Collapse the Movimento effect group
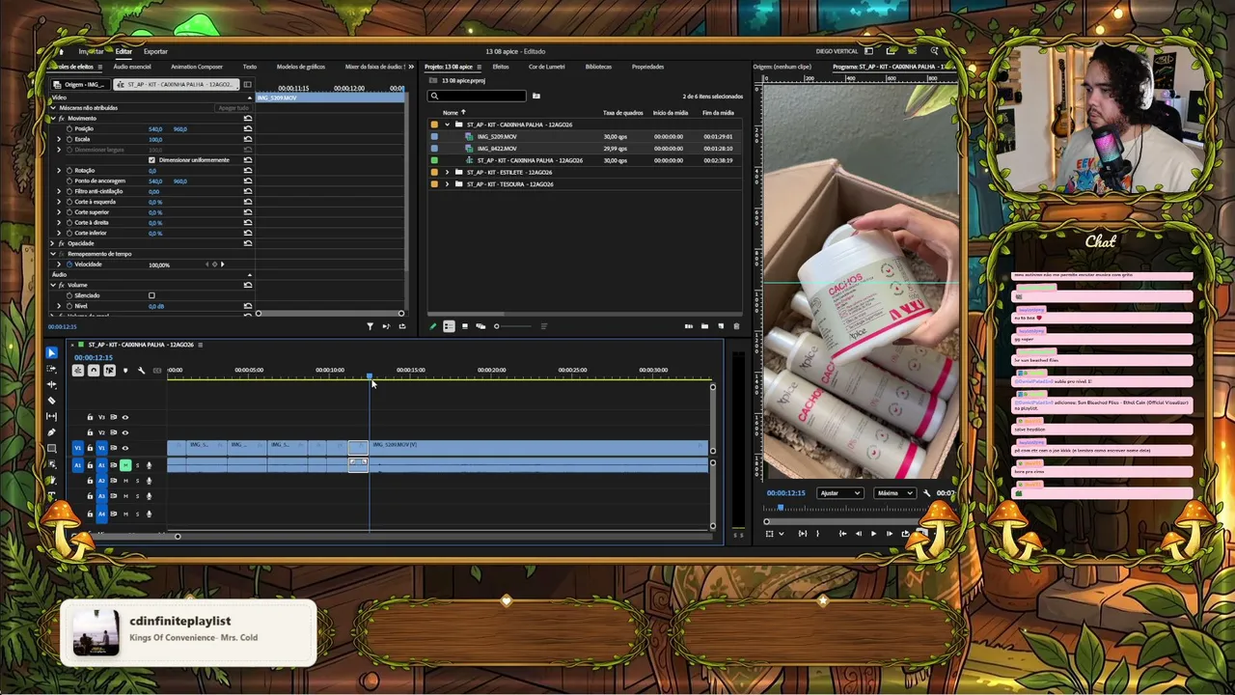 click(52, 118)
